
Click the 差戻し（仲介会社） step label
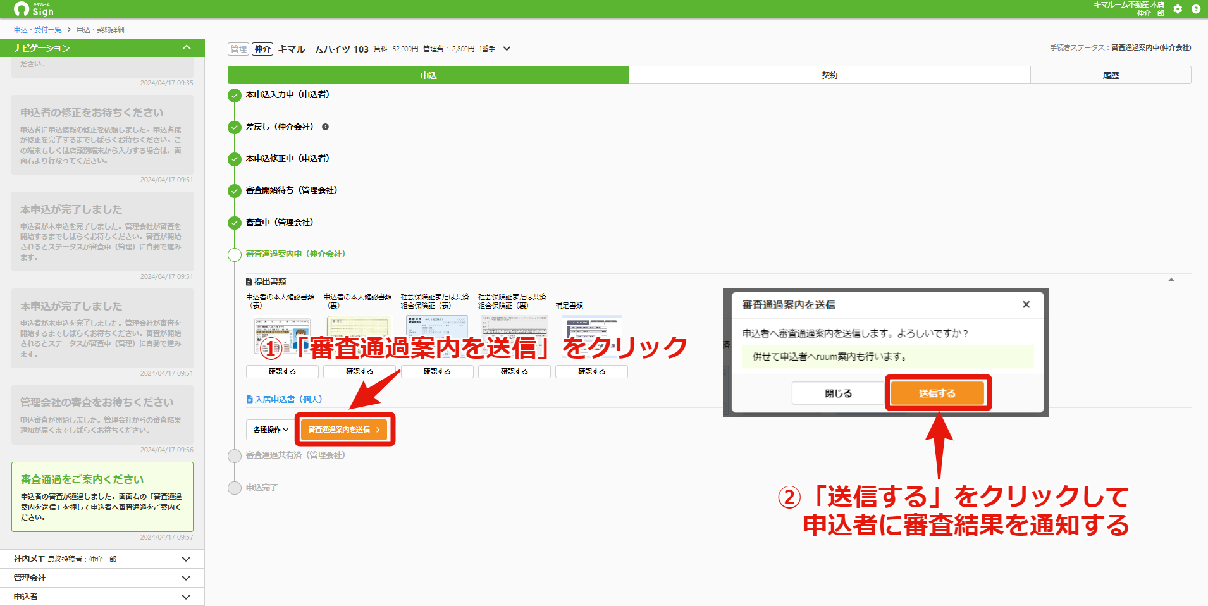[281, 127]
